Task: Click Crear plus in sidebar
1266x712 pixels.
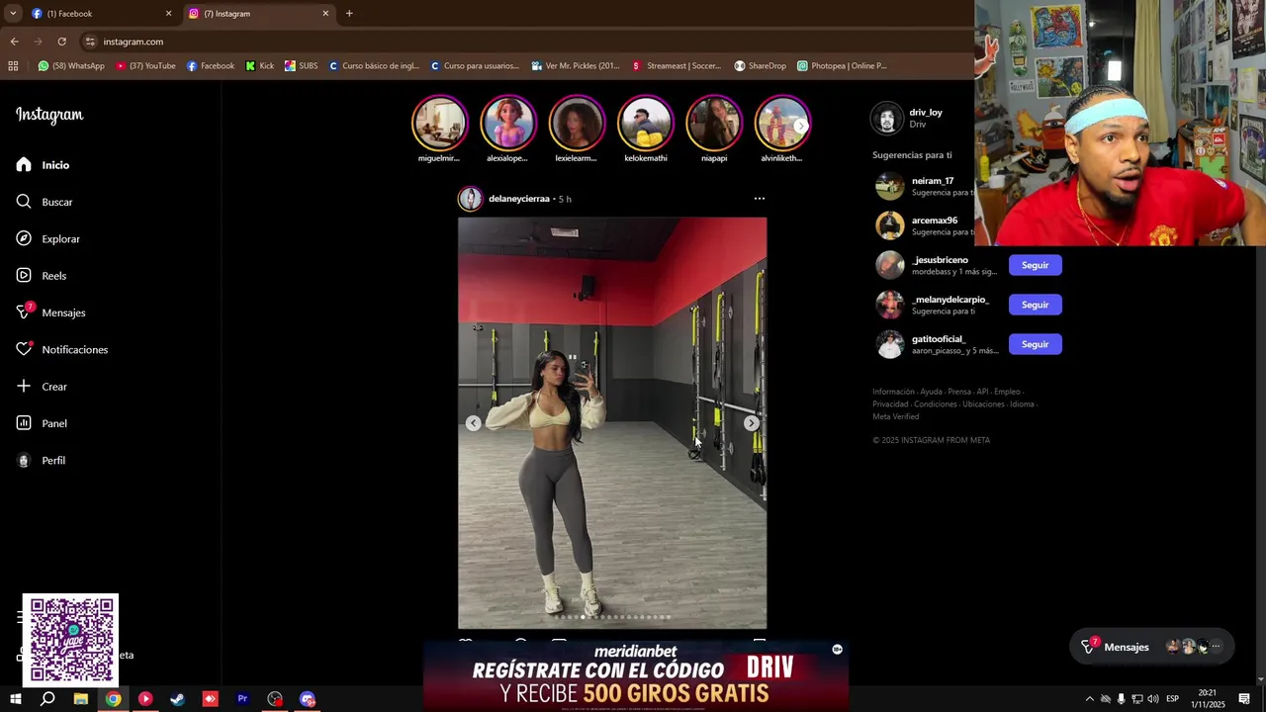Action: pos(42,387)
